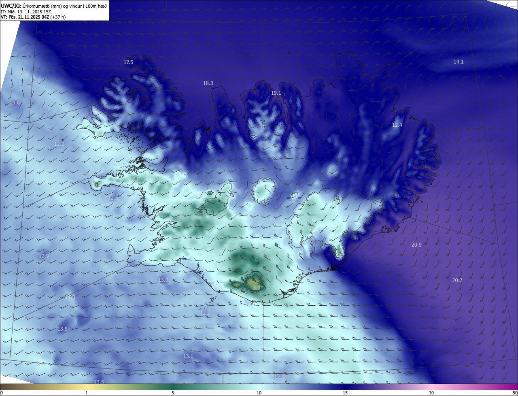Viewport: 518px width, 396px height.
Task: Click the 18.3 value label on the map
Action: pyautogui.click(x=208, y=83)
